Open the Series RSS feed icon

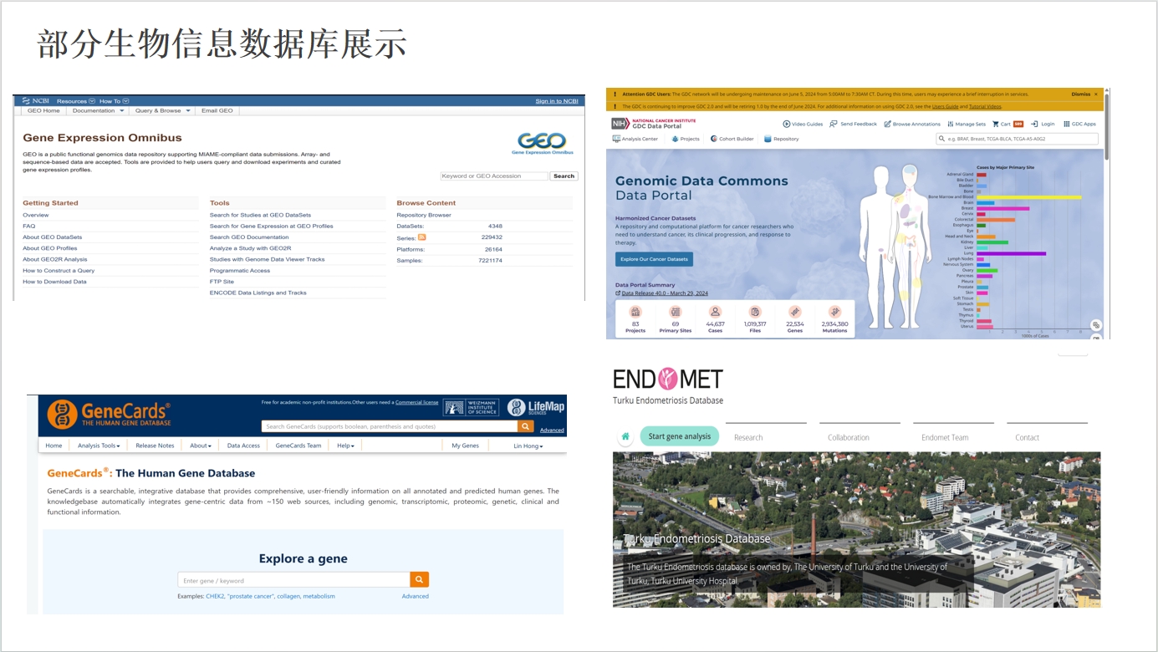(421, 237)
